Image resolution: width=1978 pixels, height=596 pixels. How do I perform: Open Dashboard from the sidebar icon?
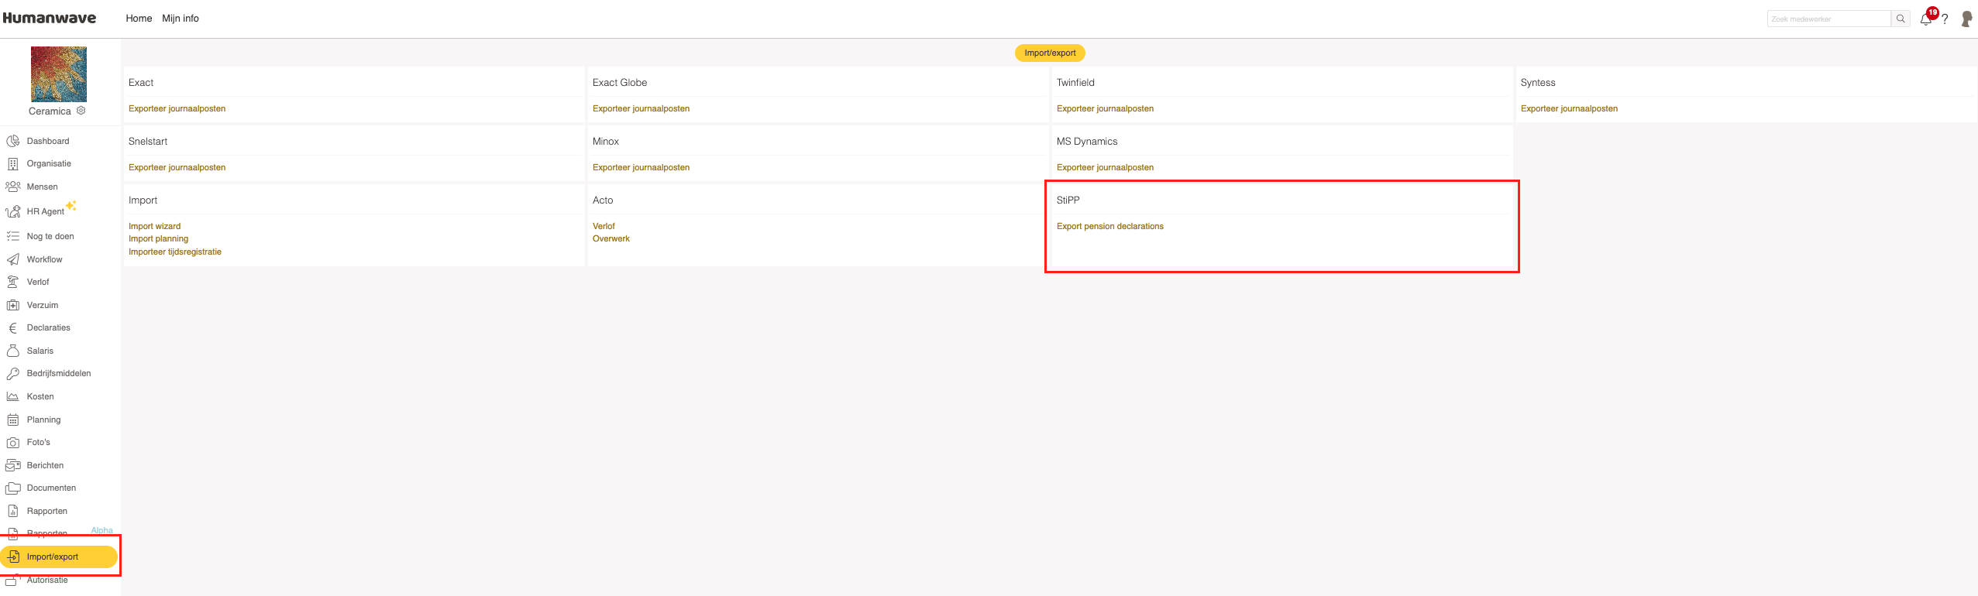(x=13, y=141)
